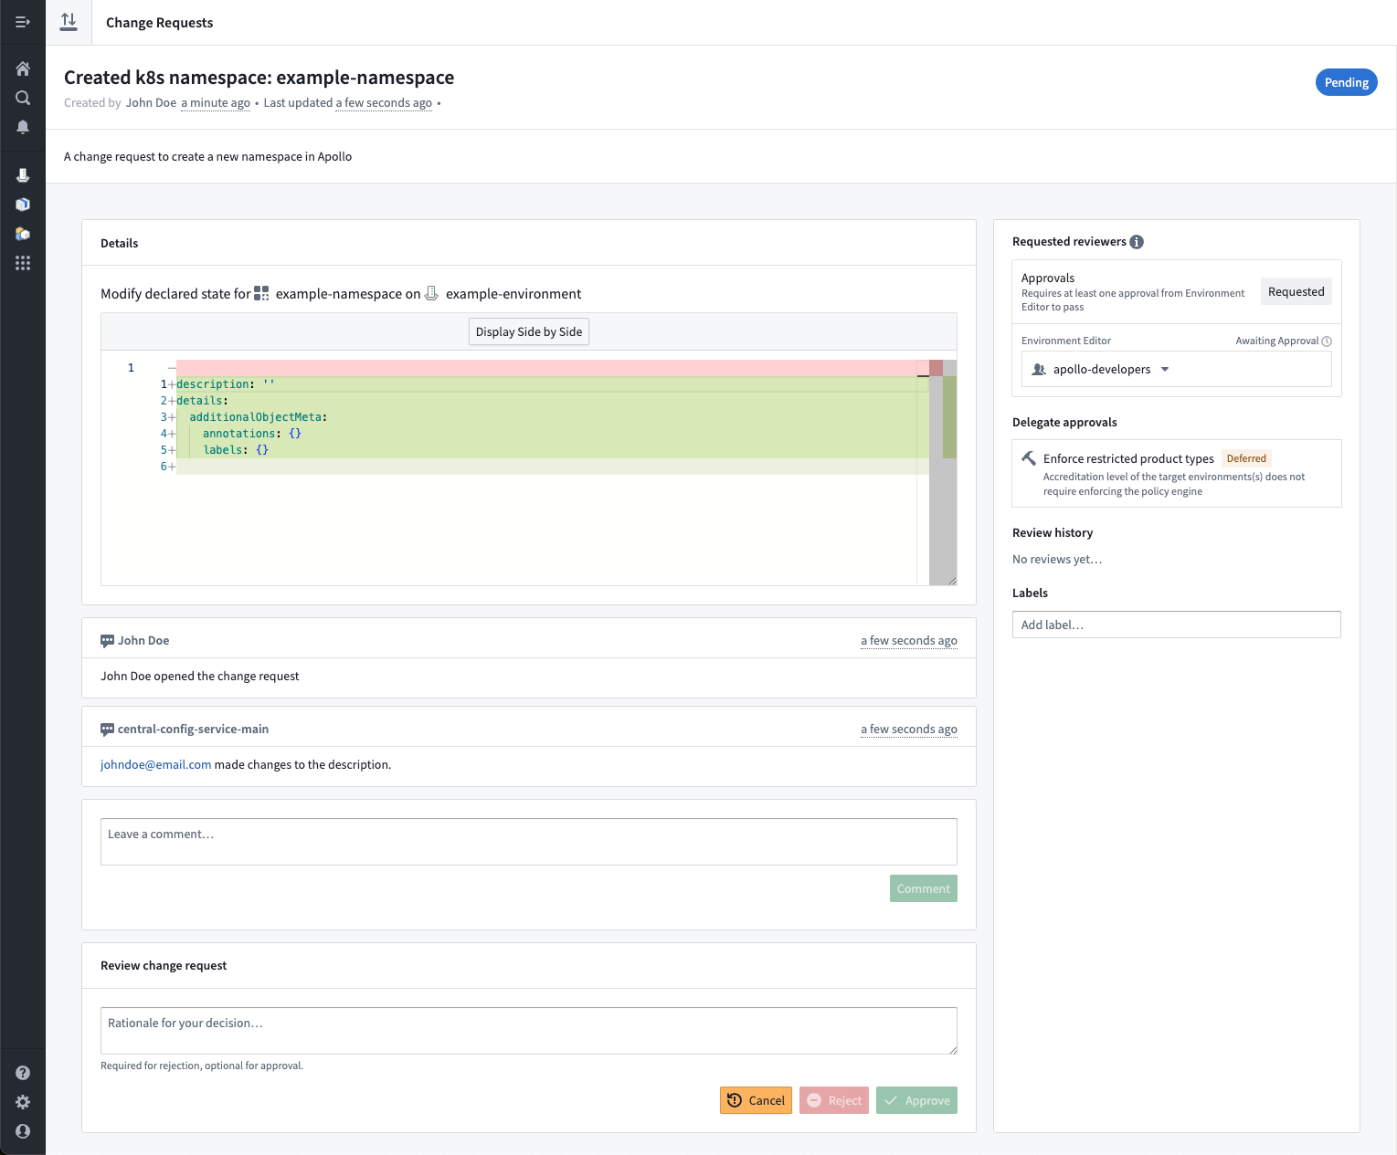Open notifications via the bell icon
The width and height of the screenshot is (1397, 1155).
[x=23, y=127]
